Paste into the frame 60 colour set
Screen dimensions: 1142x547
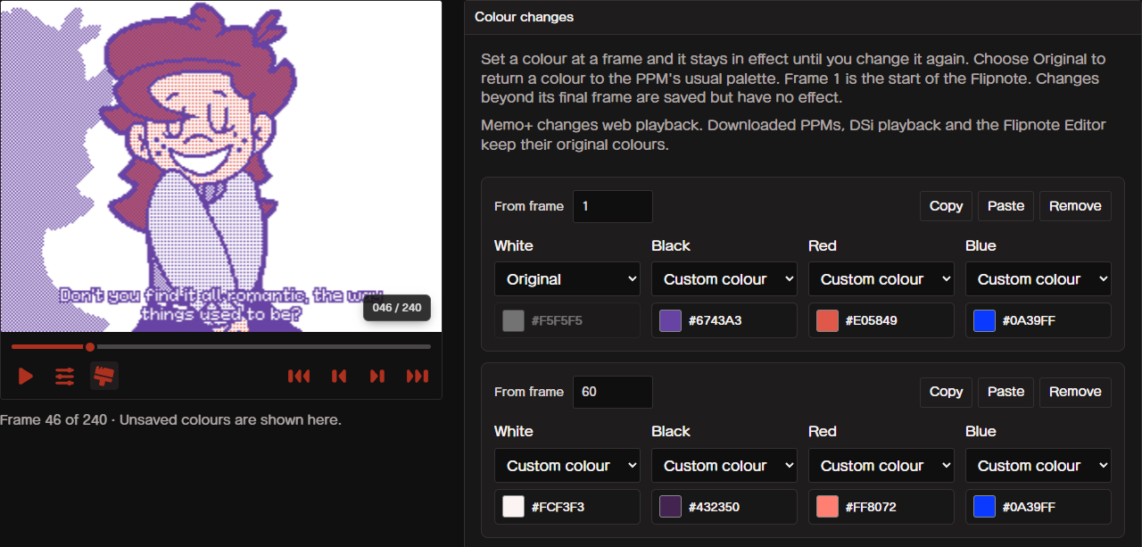[x=1006, y=392]
